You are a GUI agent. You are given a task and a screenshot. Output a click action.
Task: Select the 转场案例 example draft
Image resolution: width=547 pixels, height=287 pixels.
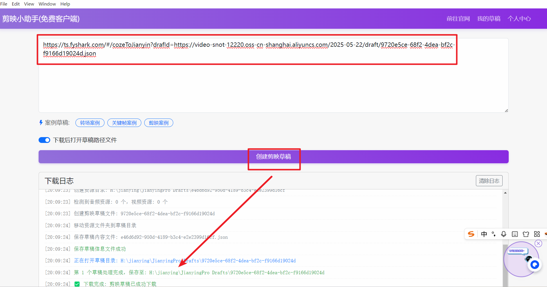(x=90, y=123)
